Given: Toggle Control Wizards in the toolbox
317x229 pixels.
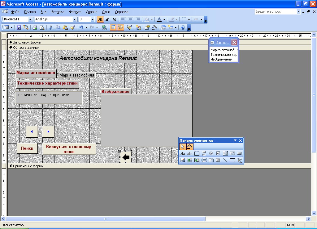Looking at the screenshot, I should click(x=190, y=147).
